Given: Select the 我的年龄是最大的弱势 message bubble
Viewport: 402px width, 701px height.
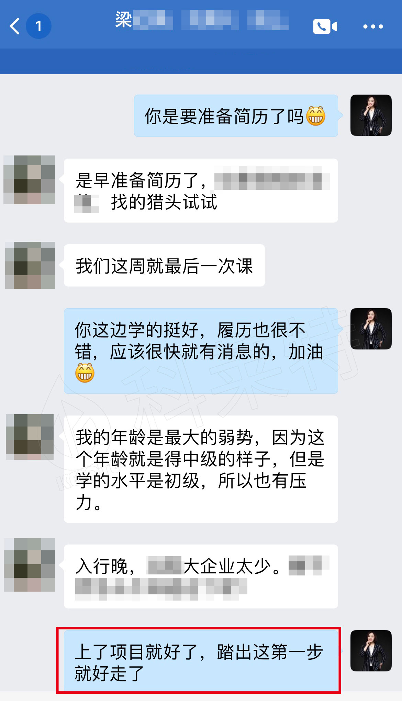Looking at the screenshot, I should coord(201,469).
